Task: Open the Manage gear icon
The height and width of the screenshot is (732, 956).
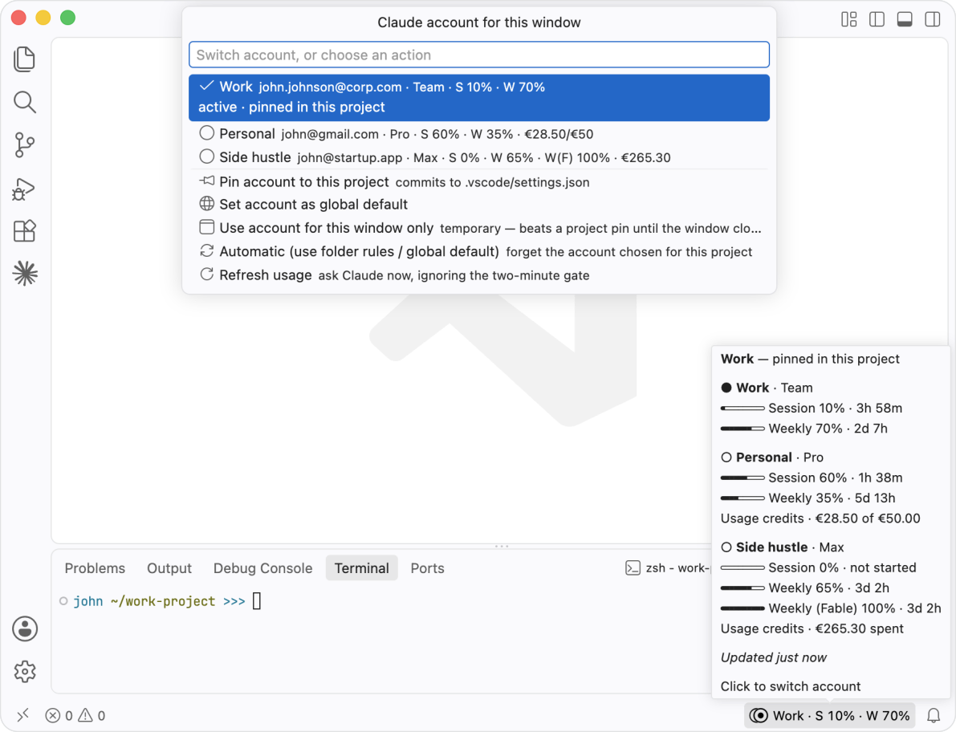Action: [25, 672]
